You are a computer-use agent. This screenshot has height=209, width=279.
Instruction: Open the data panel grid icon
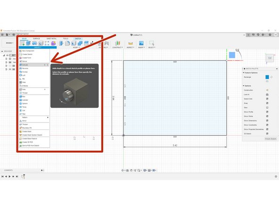coord(2,35)
